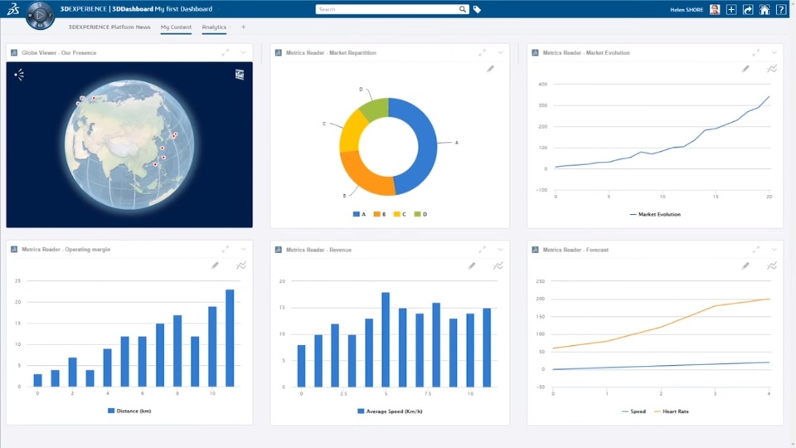Click the Globe Viewer widget title icon
This screenshot has height=448, width=796.
[x=14, y=52]
